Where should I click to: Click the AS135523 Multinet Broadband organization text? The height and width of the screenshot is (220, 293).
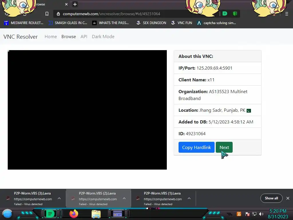click(x=213, y=95)
